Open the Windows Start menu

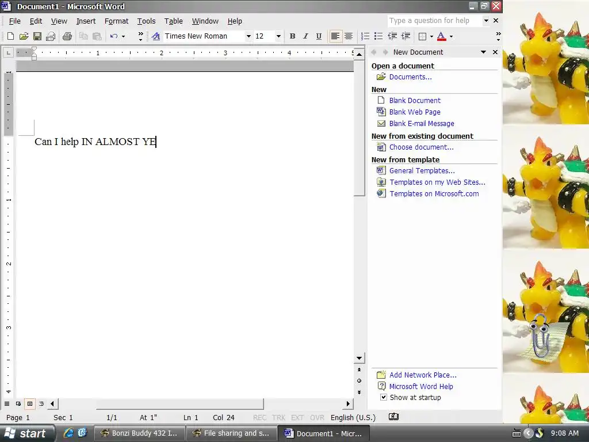pyautogui.click(x=27, y=433)
